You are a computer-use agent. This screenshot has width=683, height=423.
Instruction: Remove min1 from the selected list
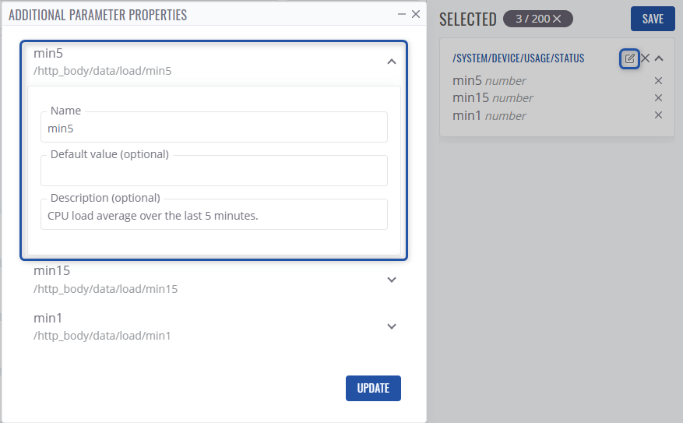[658, 115]
